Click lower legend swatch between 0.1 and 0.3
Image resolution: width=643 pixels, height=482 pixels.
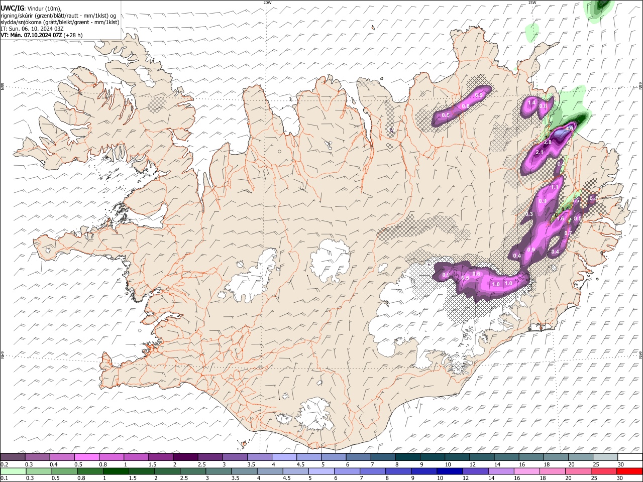(13, 471)
